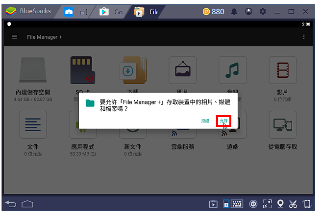Click the 遠端 remote label

[x=233, y=147]
